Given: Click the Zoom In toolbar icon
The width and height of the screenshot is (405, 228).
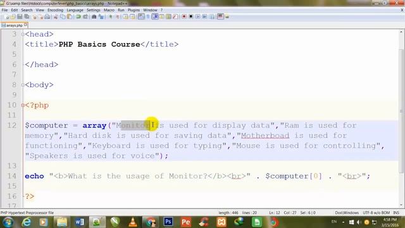Looking at the screenshot, I should [111, 17].
